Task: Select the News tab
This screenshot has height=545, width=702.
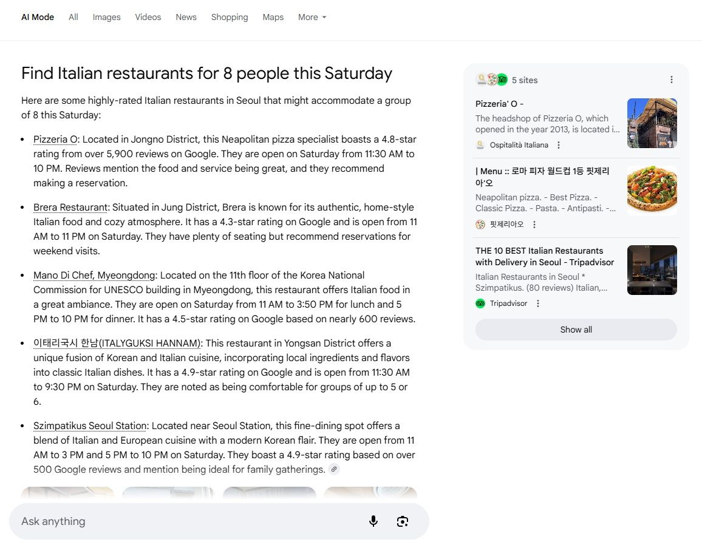Action: click(x=186, y=17)
